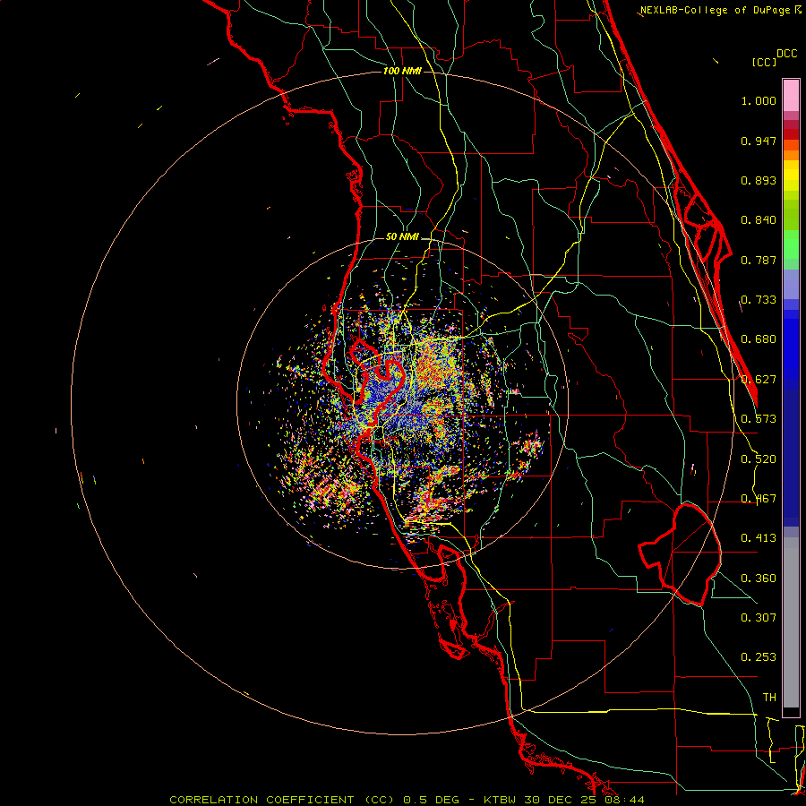Viewport: 806px width, 806px height.
Task: Select the 0.680 scale value
Action: (759, 339)
